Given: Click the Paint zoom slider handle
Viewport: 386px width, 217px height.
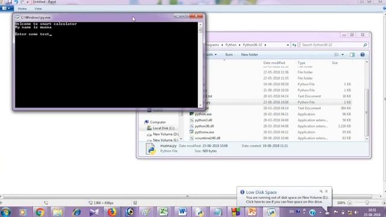Looking at the screenshot, I should point(367,203).
